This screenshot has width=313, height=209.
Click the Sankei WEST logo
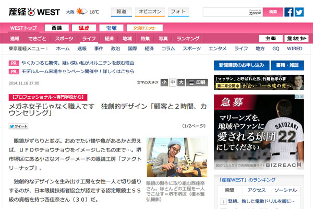point(32,11)
